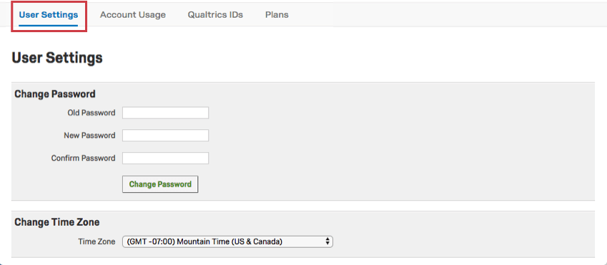This screenshot has width=607, height=265.
Task: Open the Account Usage tab
Action: (x=133, y=15)
